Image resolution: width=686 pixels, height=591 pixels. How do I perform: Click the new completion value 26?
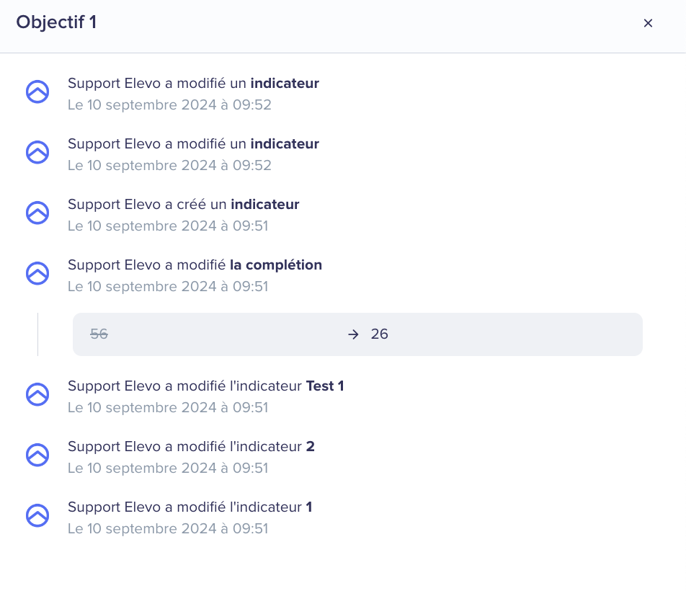(x=379, y=334)
